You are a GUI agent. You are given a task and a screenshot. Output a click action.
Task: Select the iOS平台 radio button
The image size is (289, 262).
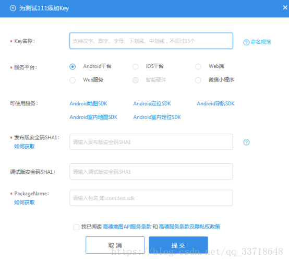click(x=135, y=67)
